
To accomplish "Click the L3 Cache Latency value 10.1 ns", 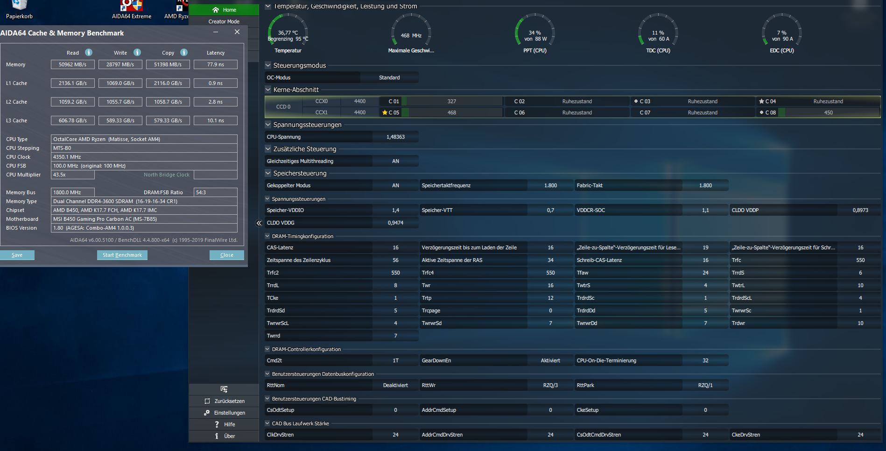I will tap(216, 120).
